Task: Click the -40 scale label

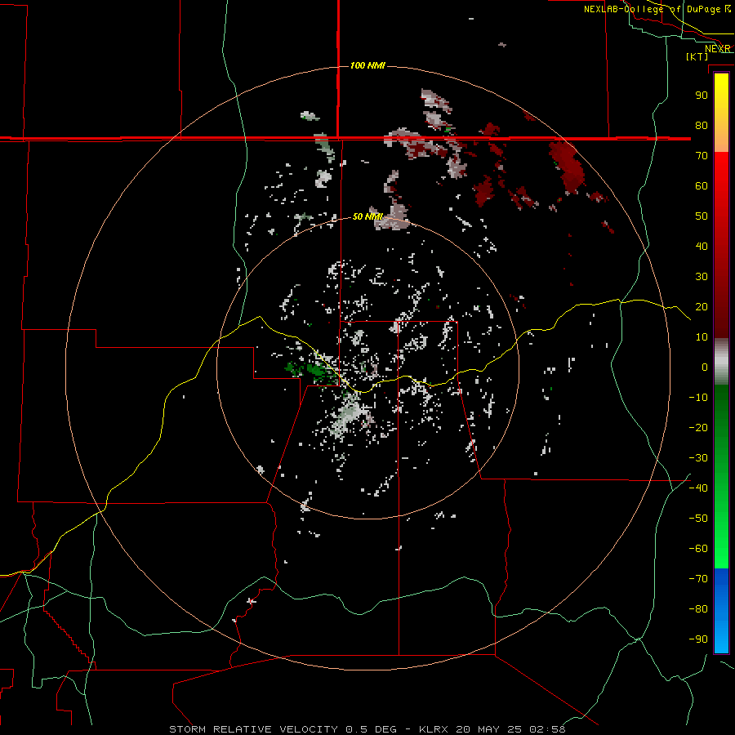Action: [x=698, y=488]
